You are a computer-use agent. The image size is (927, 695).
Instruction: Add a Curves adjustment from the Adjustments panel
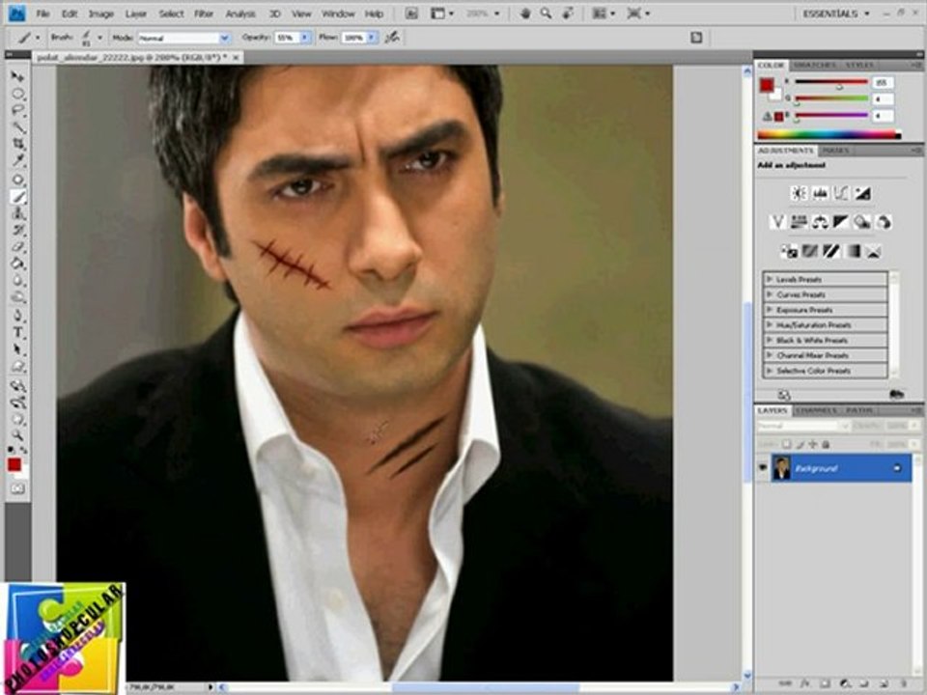[x=841, y=193]
